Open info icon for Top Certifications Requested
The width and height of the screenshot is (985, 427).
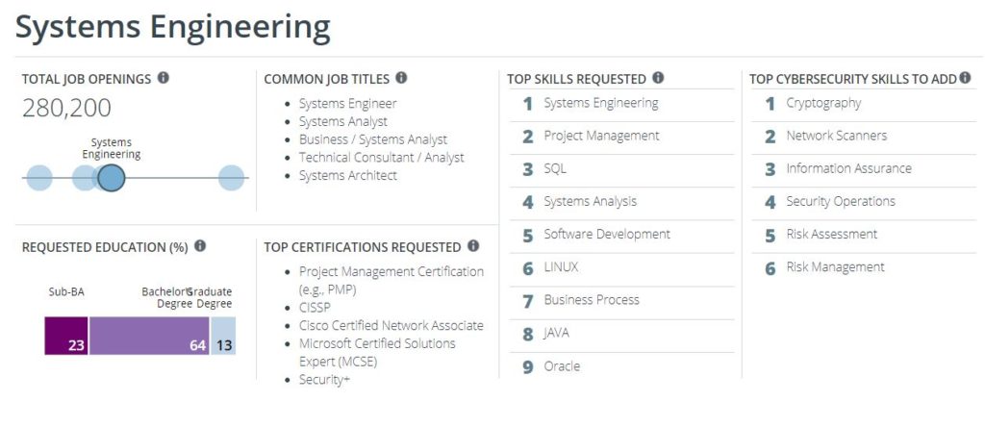point(473,246)
